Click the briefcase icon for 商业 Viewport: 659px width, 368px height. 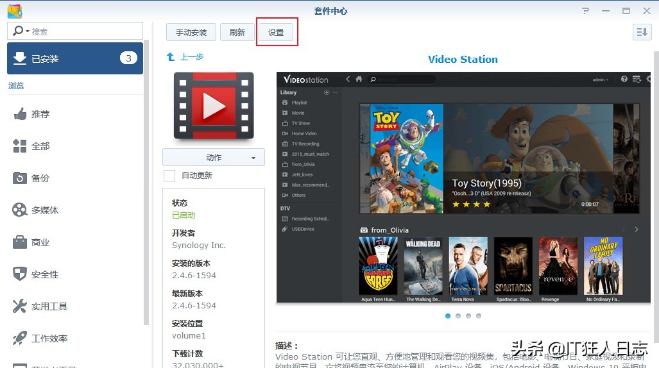(x=20, y=242)
